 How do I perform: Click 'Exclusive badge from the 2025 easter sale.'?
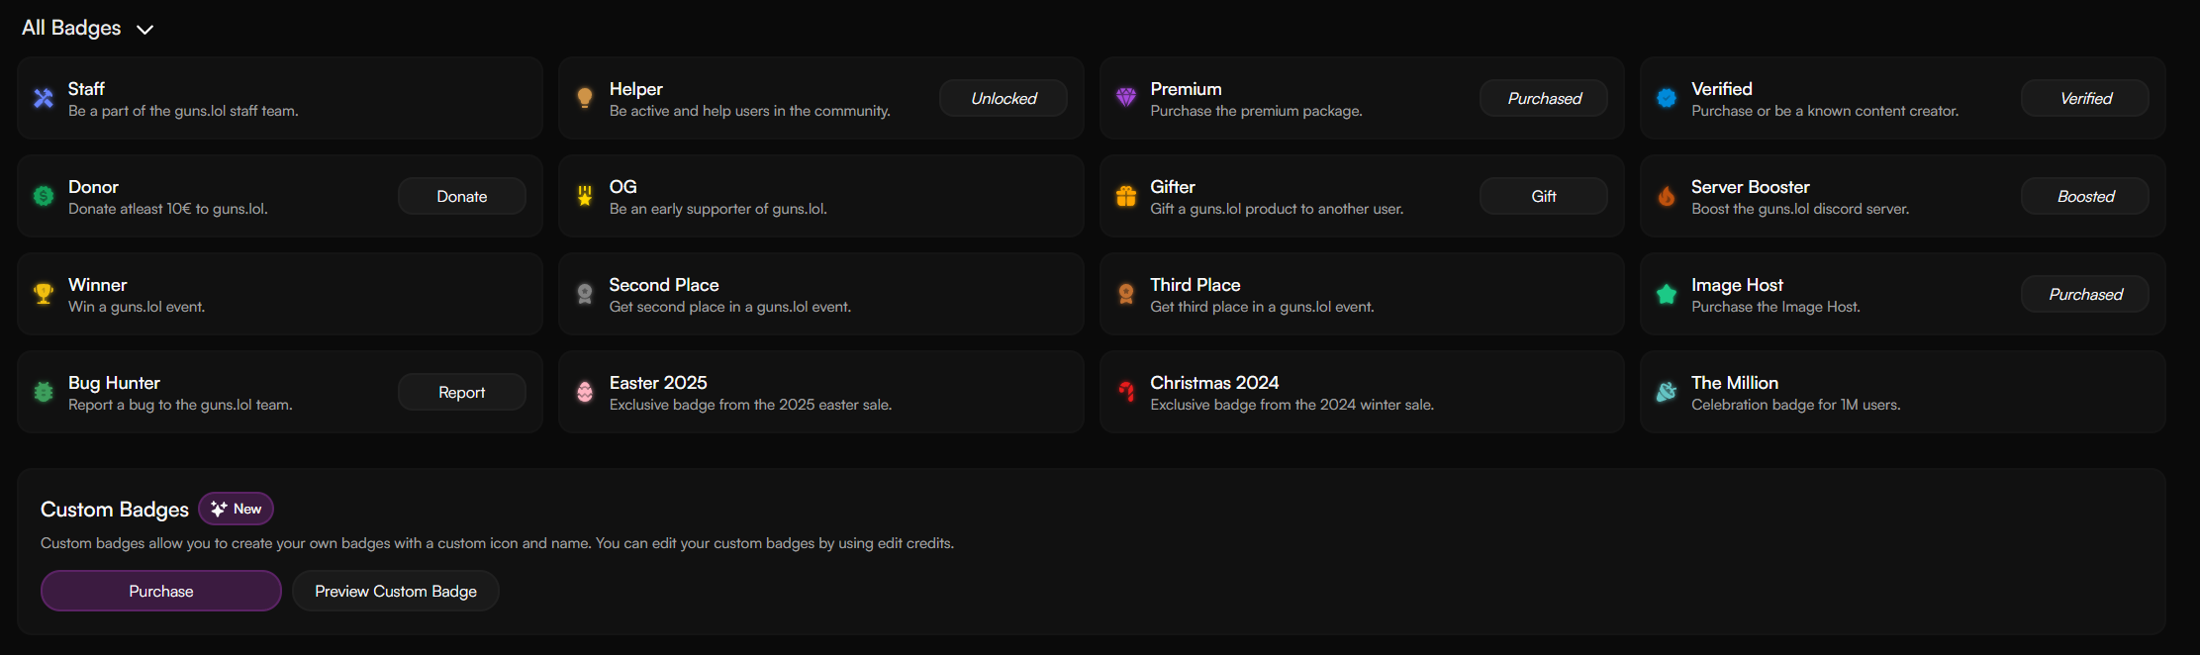750,405
